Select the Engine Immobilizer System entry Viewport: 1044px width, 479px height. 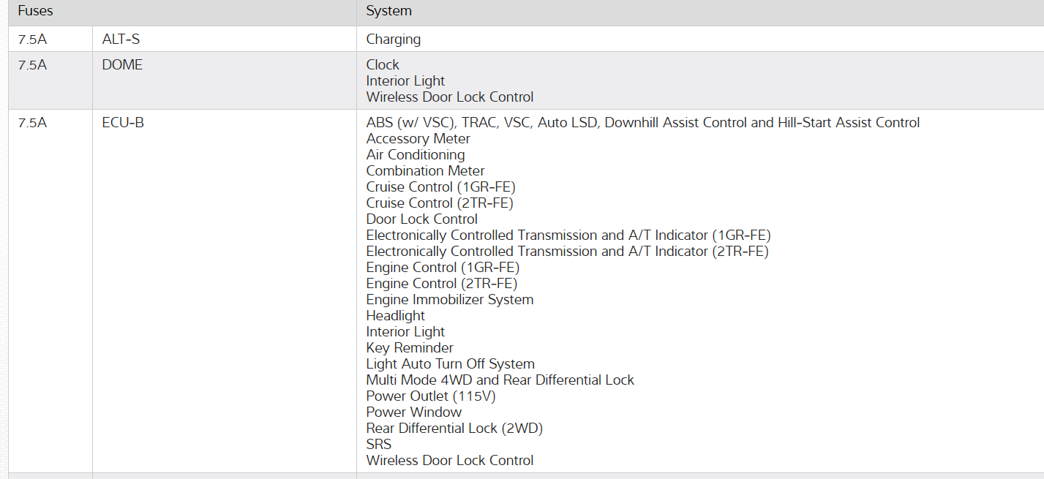pyautogui.click(x=450, y=300)
